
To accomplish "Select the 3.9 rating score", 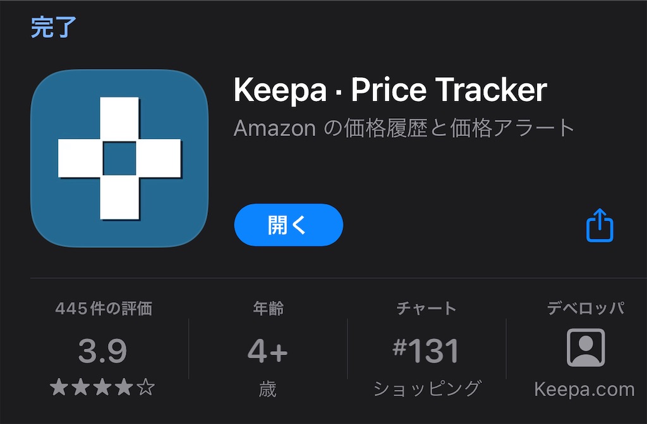I will 102,351.
